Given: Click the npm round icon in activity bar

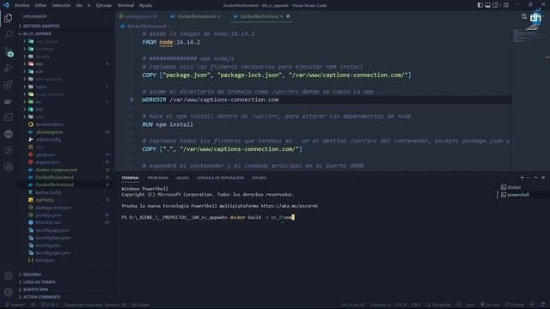Looking at the screenshot, I should point(8,134).
